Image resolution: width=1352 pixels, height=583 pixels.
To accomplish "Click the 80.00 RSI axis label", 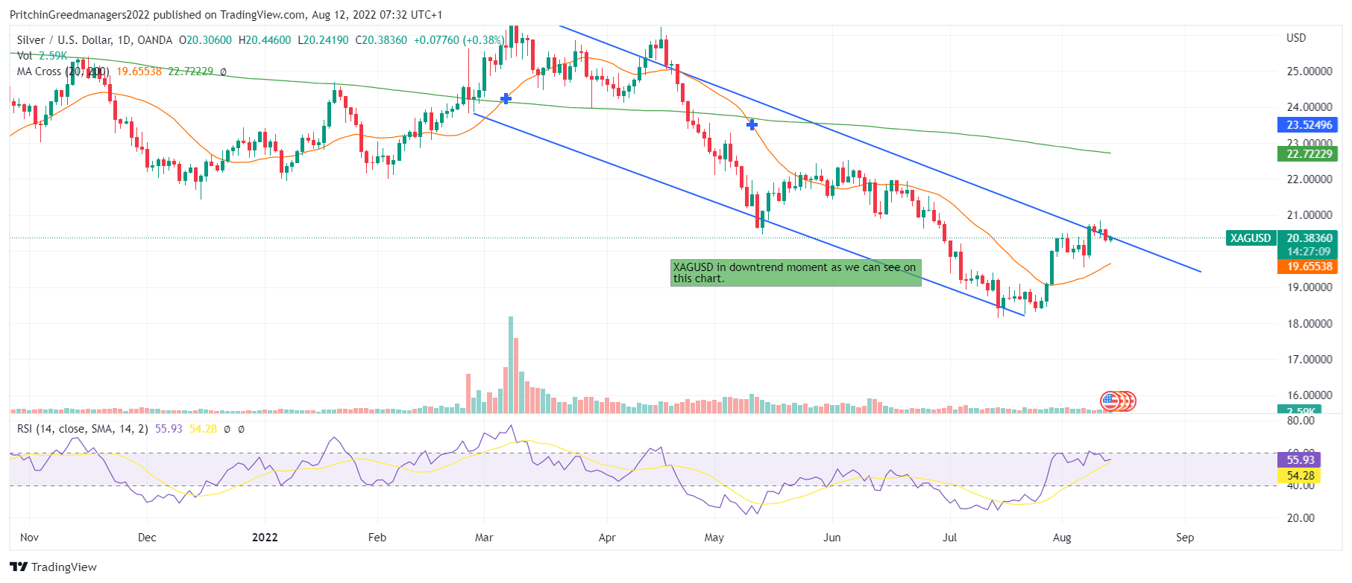I will 1301,421.
